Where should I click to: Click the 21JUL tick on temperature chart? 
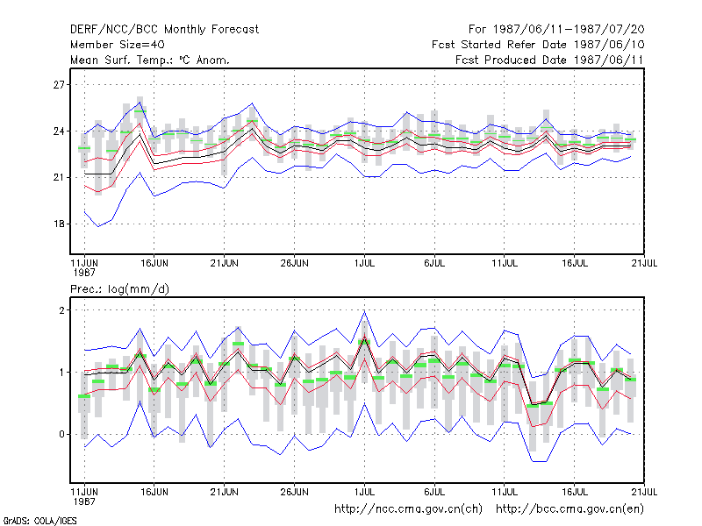tap(644, 264)
